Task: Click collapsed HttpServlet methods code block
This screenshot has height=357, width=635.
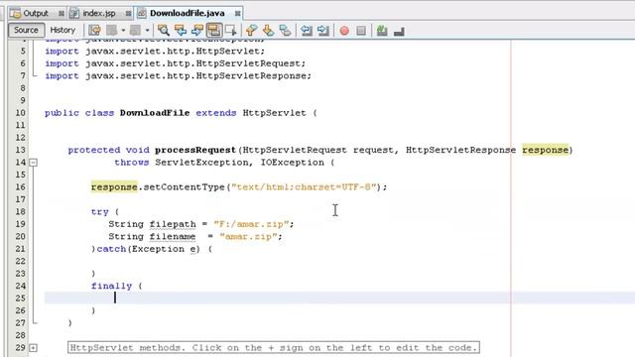Action: [274, 348]
